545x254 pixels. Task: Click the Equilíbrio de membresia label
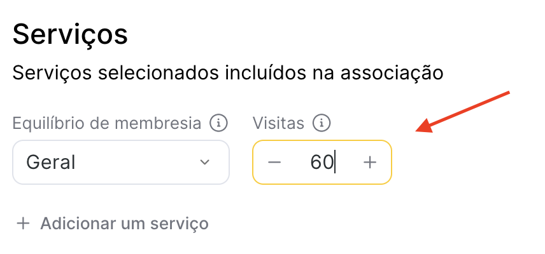click(x=107, y=123)
